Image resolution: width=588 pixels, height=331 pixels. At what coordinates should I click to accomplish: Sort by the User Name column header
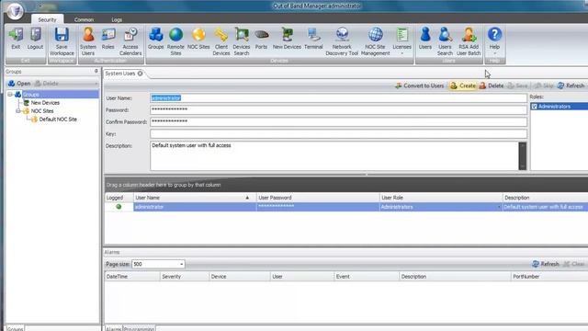pos(195,198)
